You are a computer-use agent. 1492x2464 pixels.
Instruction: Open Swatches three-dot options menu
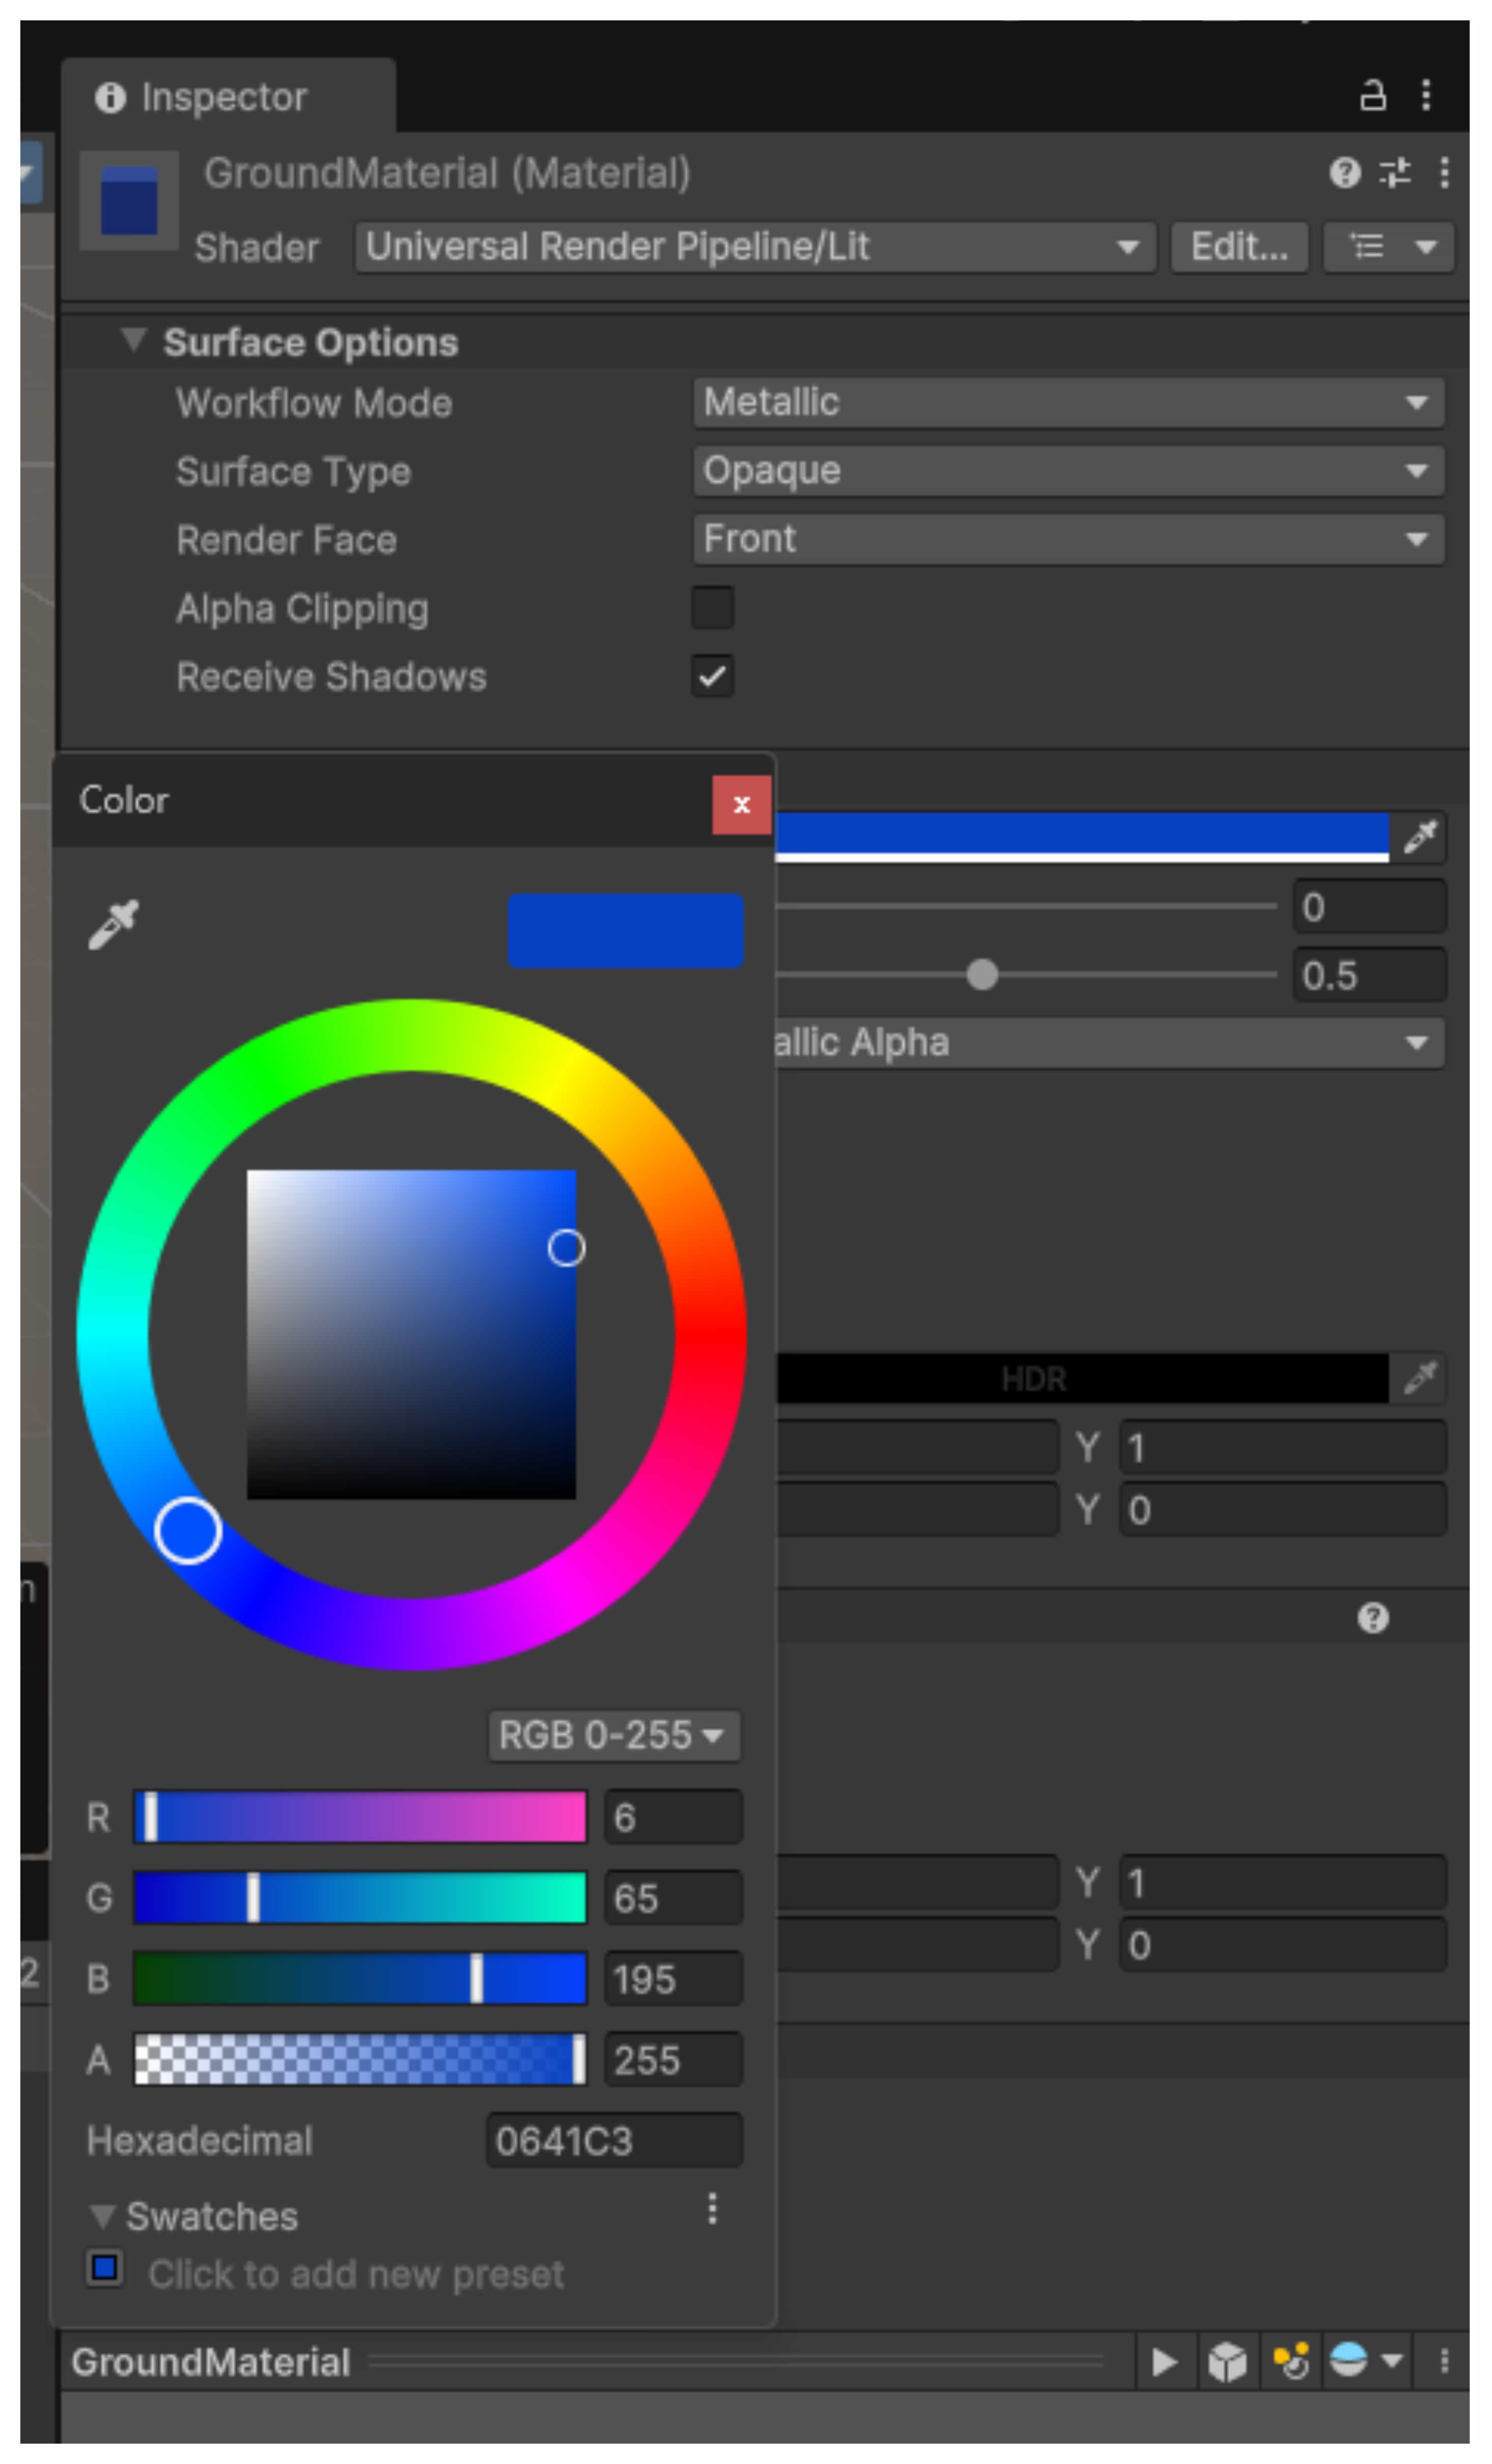(x=711, y=2208)
